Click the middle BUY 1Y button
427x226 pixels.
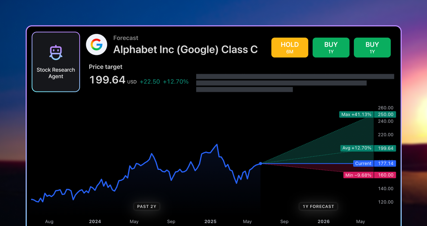[331, 47]
